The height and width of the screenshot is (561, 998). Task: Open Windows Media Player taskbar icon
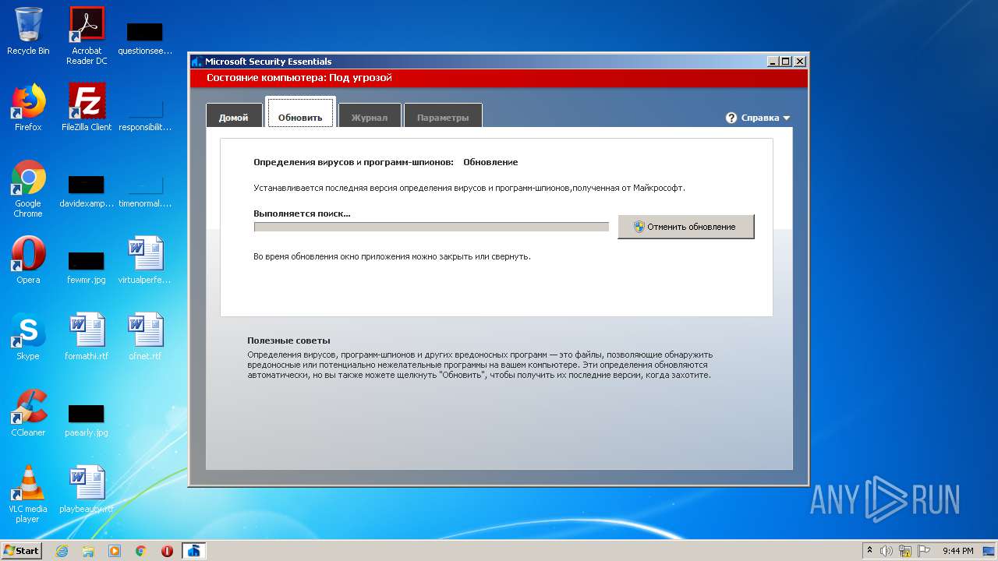[115, 551]
